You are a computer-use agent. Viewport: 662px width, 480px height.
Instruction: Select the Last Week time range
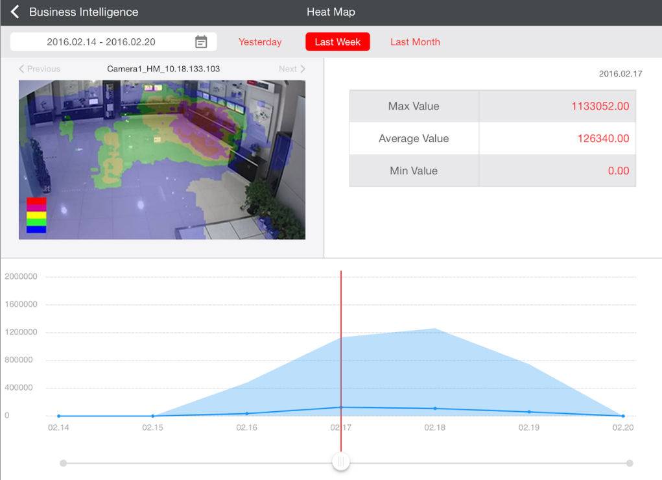point(337,42)
